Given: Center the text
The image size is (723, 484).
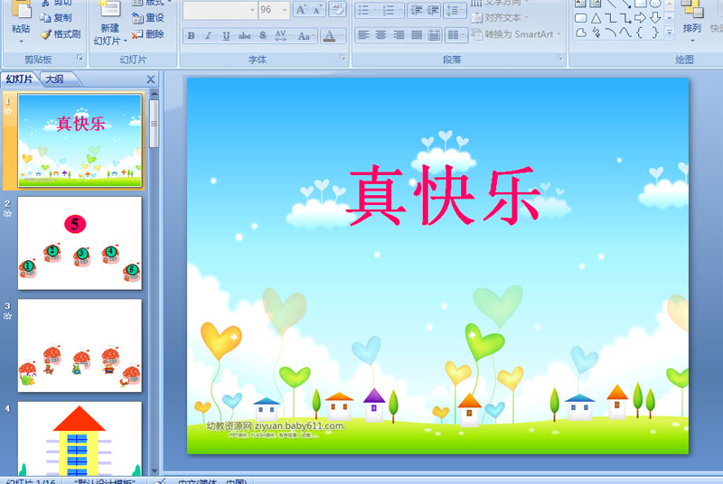Looking at the screenshot, I should click(x=381, y=35).
